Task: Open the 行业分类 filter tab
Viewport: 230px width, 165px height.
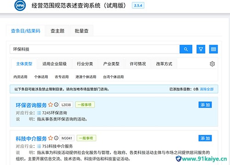Action: click(x=85, y=64)
